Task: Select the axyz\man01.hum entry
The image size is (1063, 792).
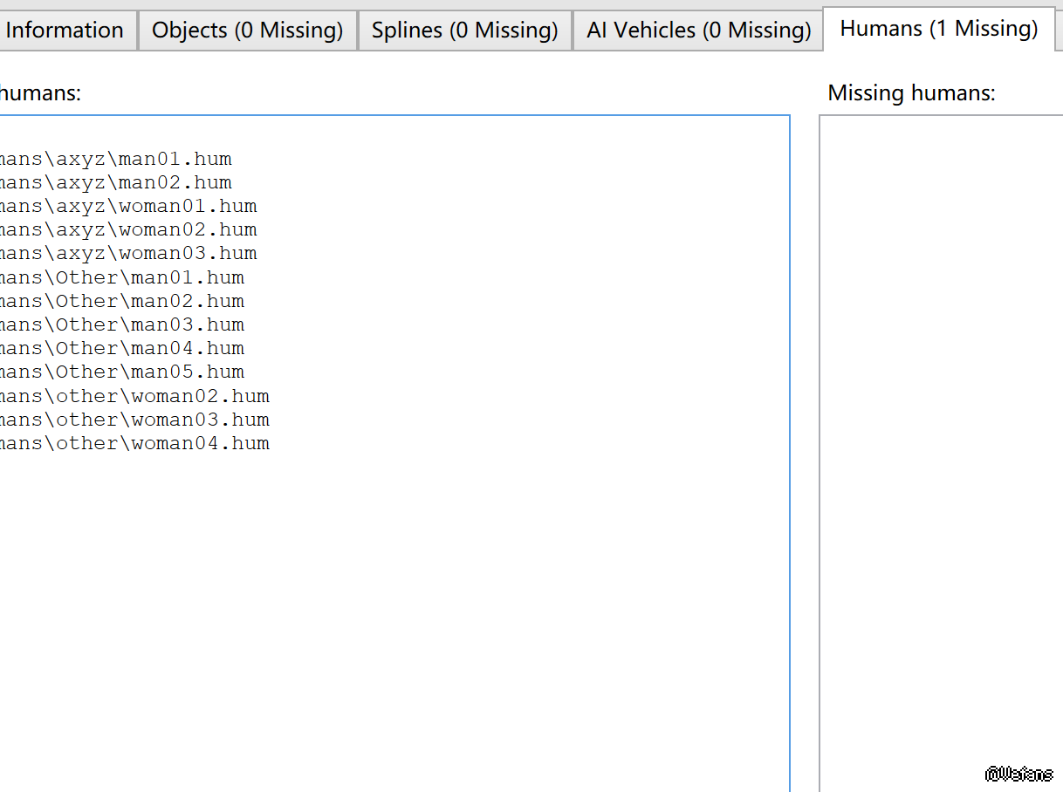Action: (x=116, y=160)
